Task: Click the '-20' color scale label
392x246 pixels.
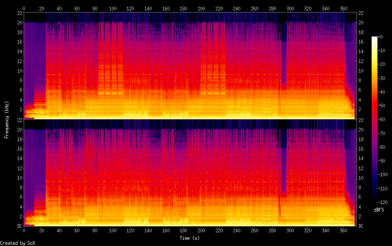Action: click(x=382, y=64)
